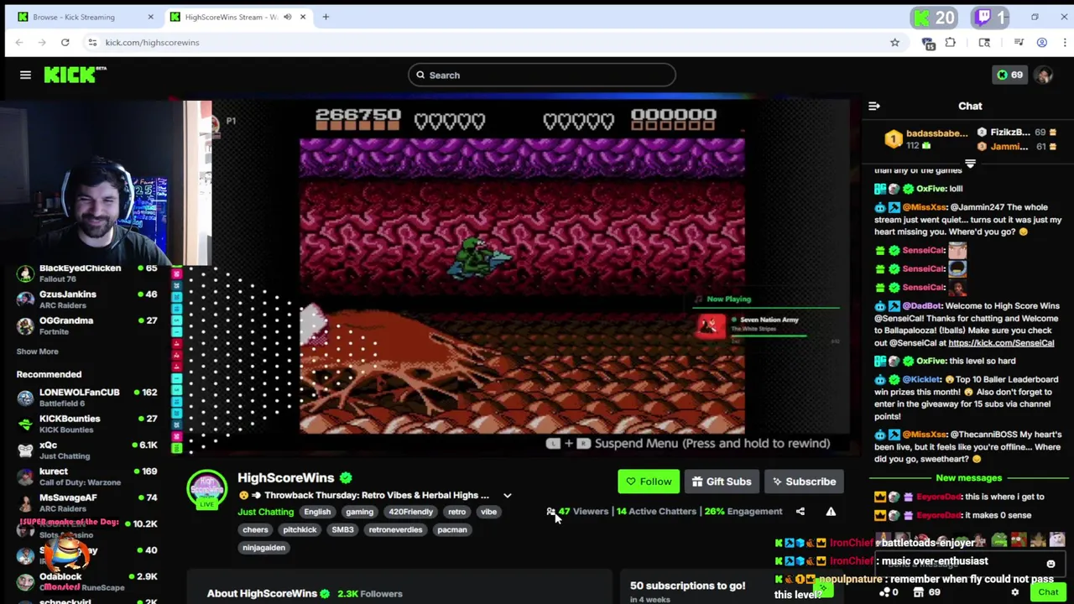This screenshot has height=604, width=1074.
Task: Click the Kick search field
Action: 542,75
